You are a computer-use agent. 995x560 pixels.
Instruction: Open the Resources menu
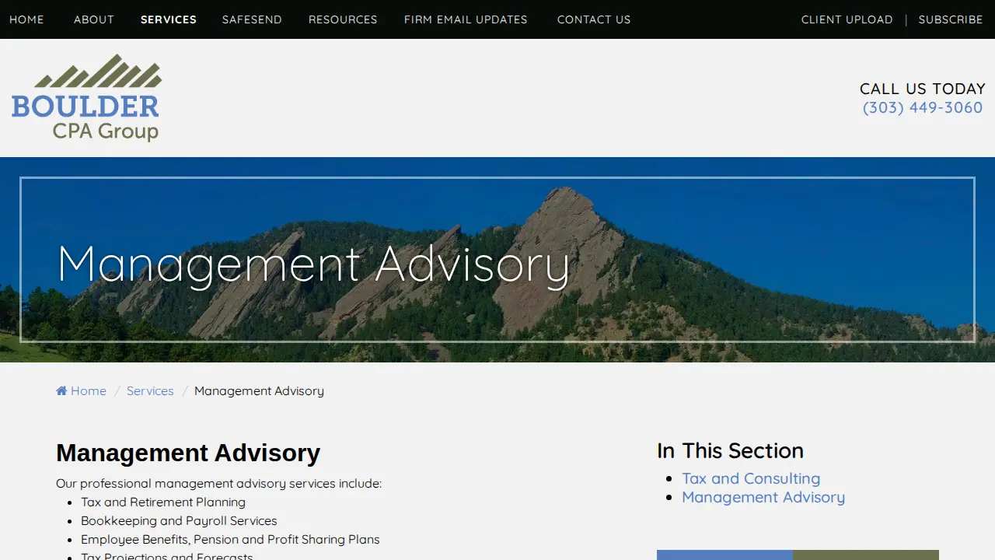343,19
